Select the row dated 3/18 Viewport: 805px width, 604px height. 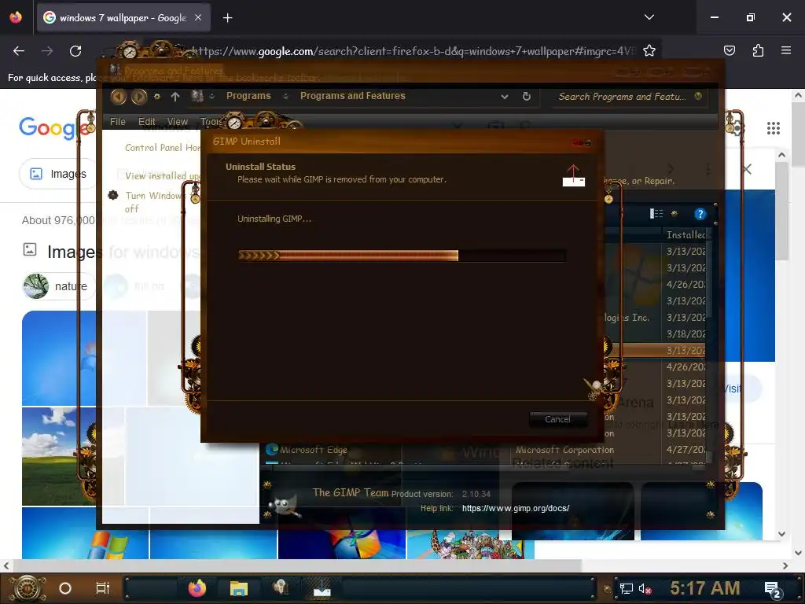tap(686, 333)
